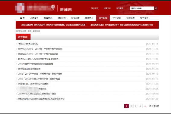The width and height of the screenshot is (171, 114).
Task: Open the 学校主站 header link
Action: pos(95,8)
